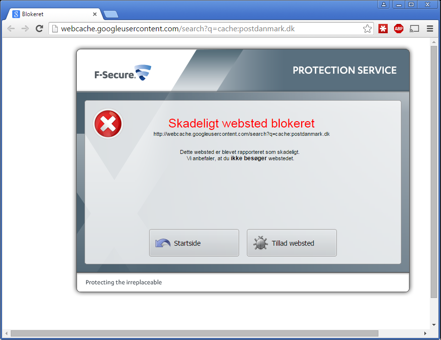
Task: Click the vertical scrollbar up arrow
Action: pyautogui.click(x=434, y=42)
